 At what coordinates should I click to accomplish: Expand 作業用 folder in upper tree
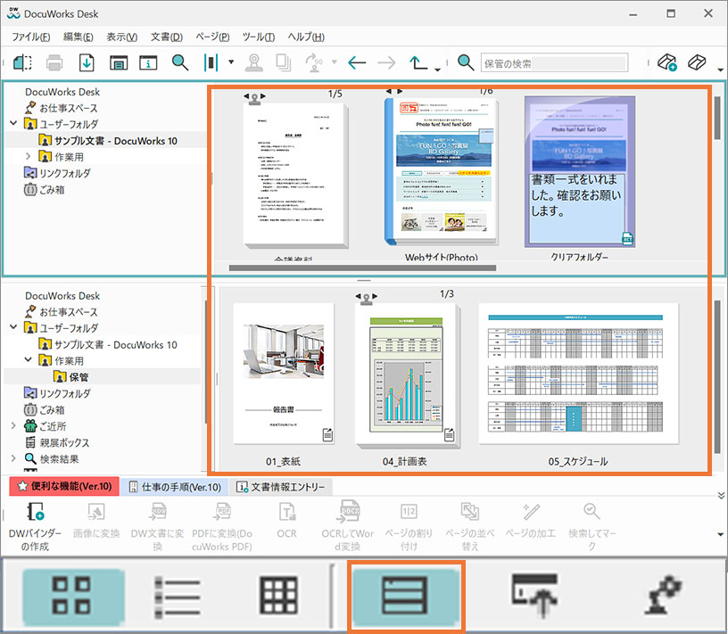point(28,156)
